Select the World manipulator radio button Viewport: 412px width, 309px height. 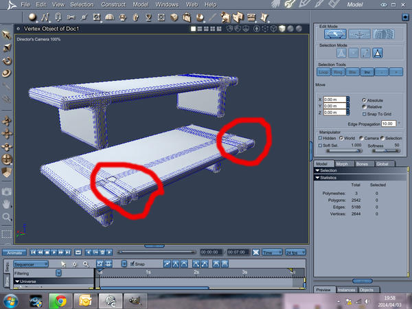click(x=341, y=138)
